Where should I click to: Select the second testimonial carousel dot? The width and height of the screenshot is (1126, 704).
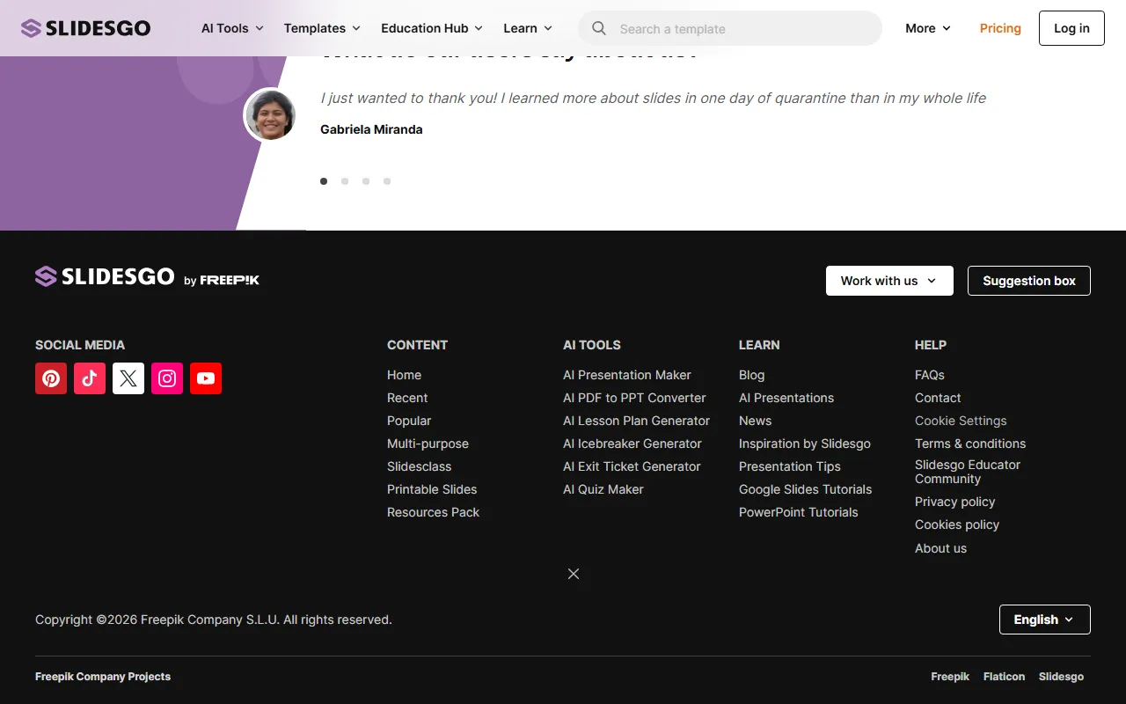point(345,181)
